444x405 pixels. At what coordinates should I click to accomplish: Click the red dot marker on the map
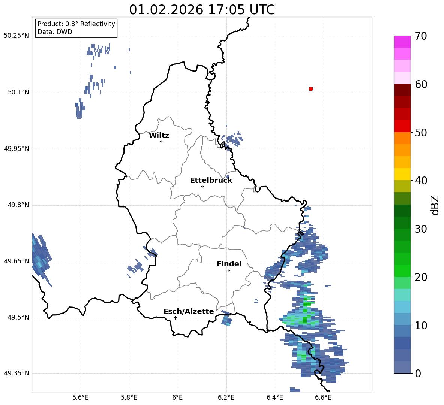point(311,89)
